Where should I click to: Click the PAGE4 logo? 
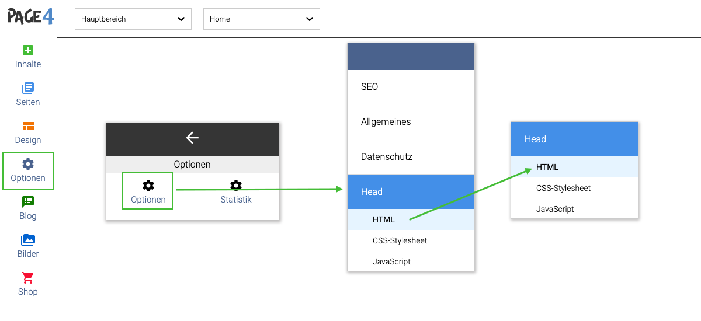[30, 16]
